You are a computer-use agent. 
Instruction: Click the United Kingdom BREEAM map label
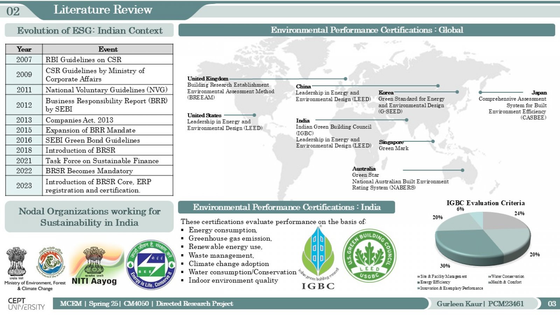pos(231,88)
